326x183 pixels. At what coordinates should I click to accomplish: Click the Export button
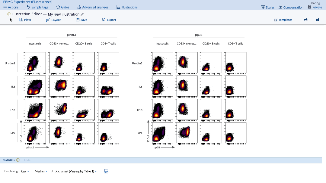109,20
